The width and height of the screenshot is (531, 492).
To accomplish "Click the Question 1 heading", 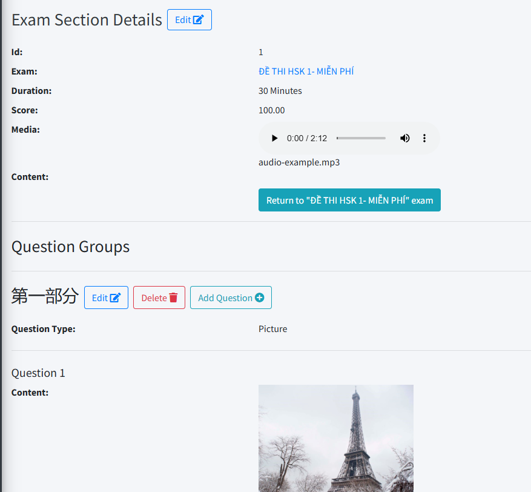I will point(38,373).
